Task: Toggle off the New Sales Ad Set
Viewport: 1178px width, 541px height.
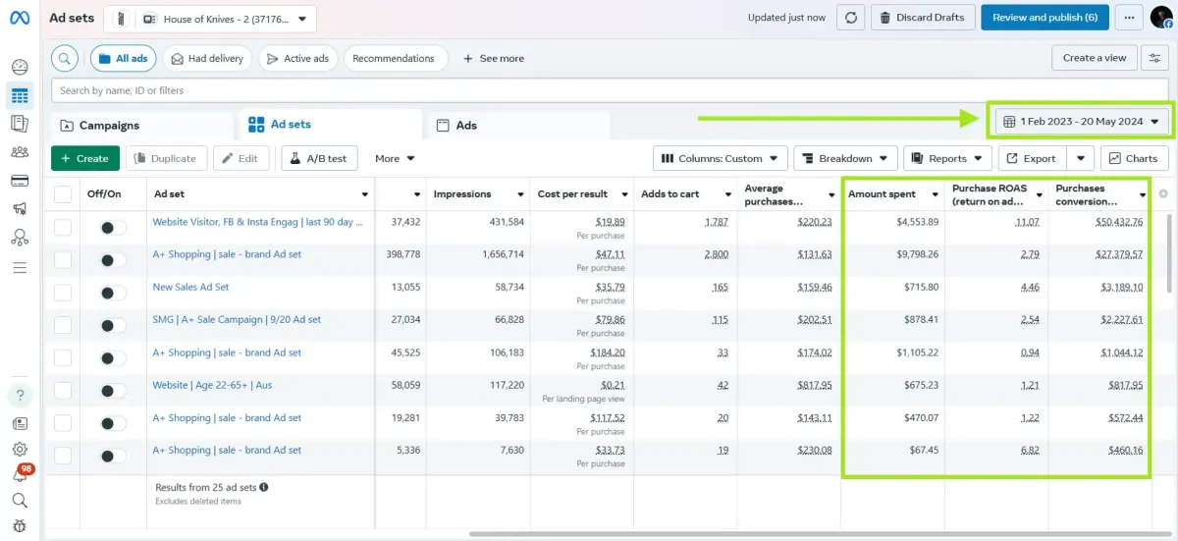Action: tap(113, 293)
